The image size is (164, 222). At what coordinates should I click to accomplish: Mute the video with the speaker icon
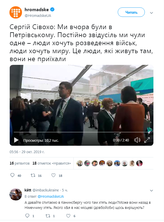137,140
